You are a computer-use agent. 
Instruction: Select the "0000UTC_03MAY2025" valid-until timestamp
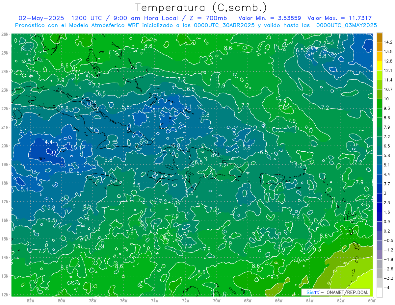(346, 25)
